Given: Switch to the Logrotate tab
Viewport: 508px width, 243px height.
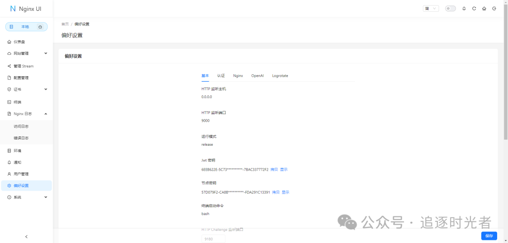Looking at the screenshot, I should click(280, 76).
